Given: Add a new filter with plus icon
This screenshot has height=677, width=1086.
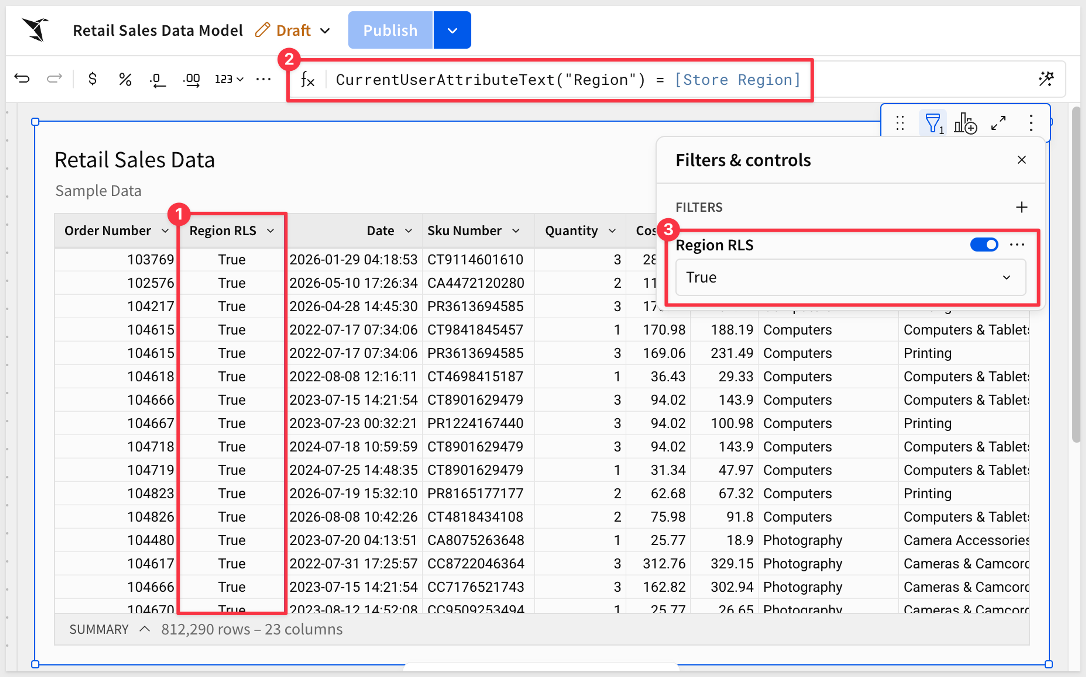Looking at the screenshot, I should point(1022,207).
